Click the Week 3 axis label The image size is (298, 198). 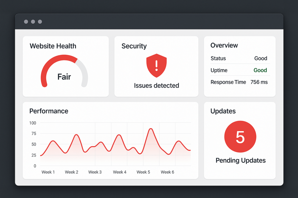pos(95,172)
